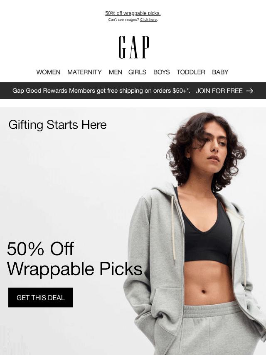Hit the GET THIS DEAL button

point(41,298)
